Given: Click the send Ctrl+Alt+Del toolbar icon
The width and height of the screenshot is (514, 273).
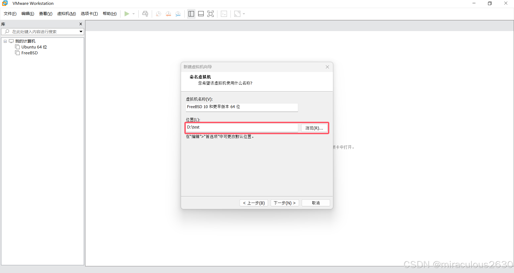Looking at the screenshot, I should [x=145, y=14].
